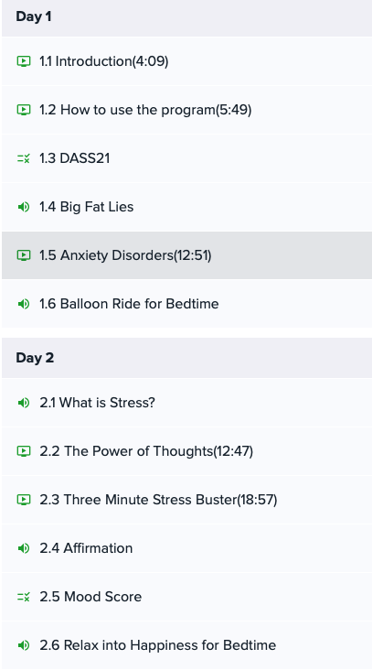Click video icon beside 1.1 Introduction

tap(24, 61)
